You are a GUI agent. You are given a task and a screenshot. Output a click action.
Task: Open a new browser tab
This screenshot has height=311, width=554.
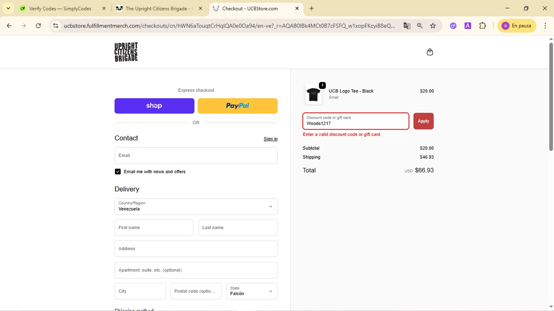pos(312,8)
